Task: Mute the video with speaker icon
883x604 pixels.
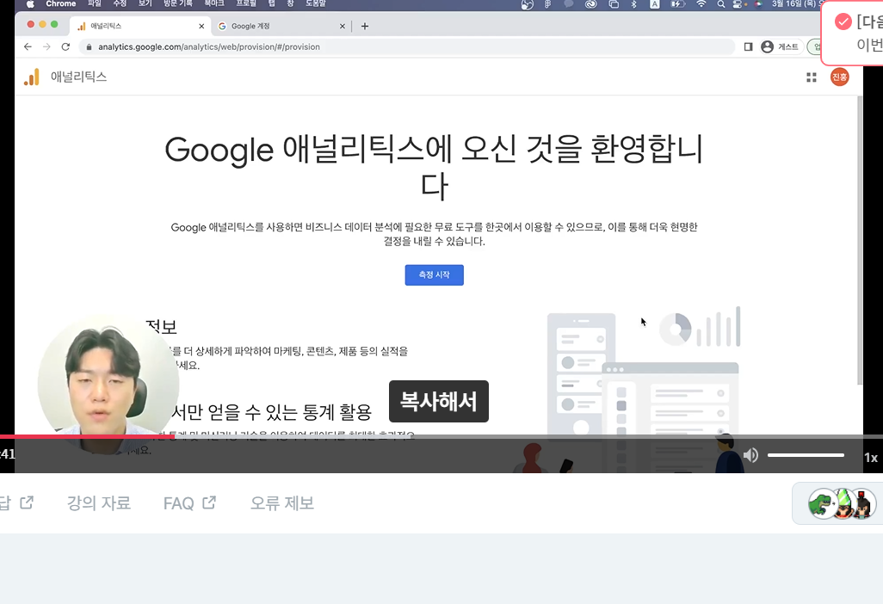Action: pyautogui.click(x=750, y=455)
